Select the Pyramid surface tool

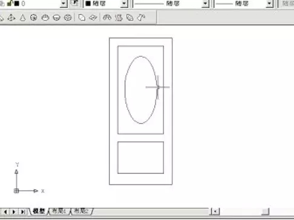point(11,18)
